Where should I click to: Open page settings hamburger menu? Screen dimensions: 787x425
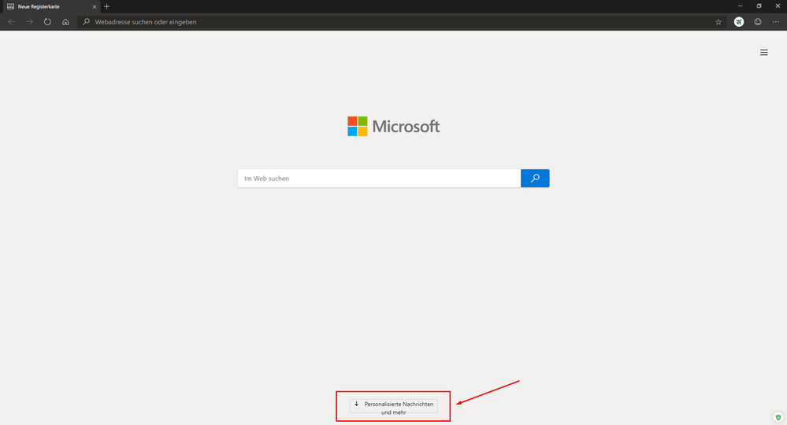(764, 53)
